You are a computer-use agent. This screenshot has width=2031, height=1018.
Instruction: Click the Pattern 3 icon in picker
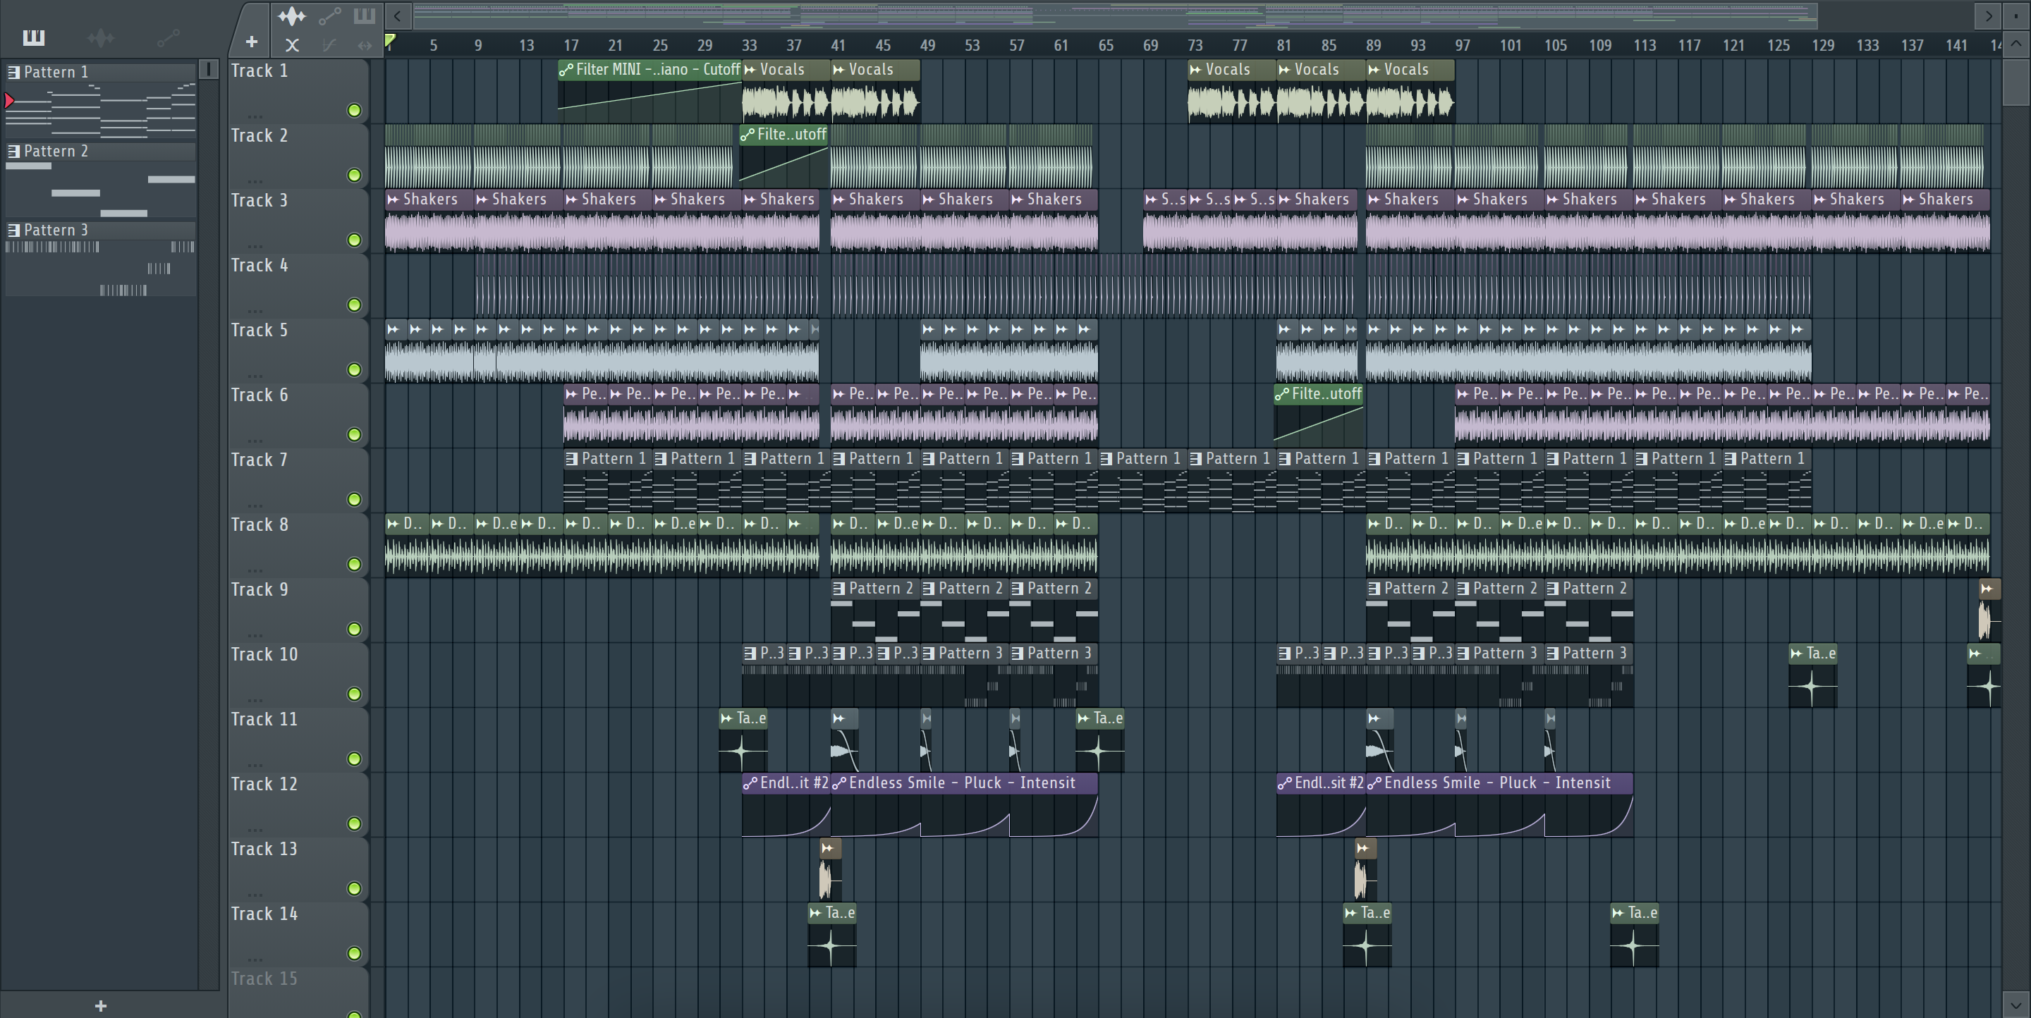(x=13, y=230)
